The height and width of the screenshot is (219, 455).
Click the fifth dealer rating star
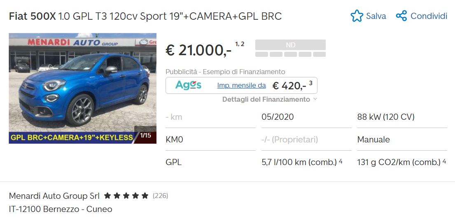145,196
